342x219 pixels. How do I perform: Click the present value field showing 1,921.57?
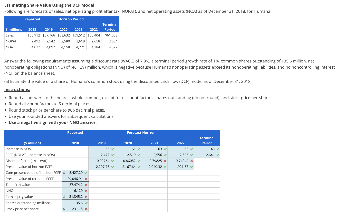(181, 167)
